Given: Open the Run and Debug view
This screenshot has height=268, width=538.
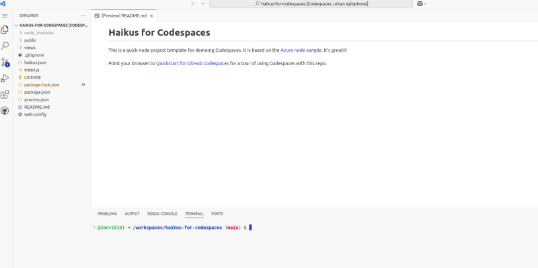Looking at the screenshot, I should click(5, 79).
